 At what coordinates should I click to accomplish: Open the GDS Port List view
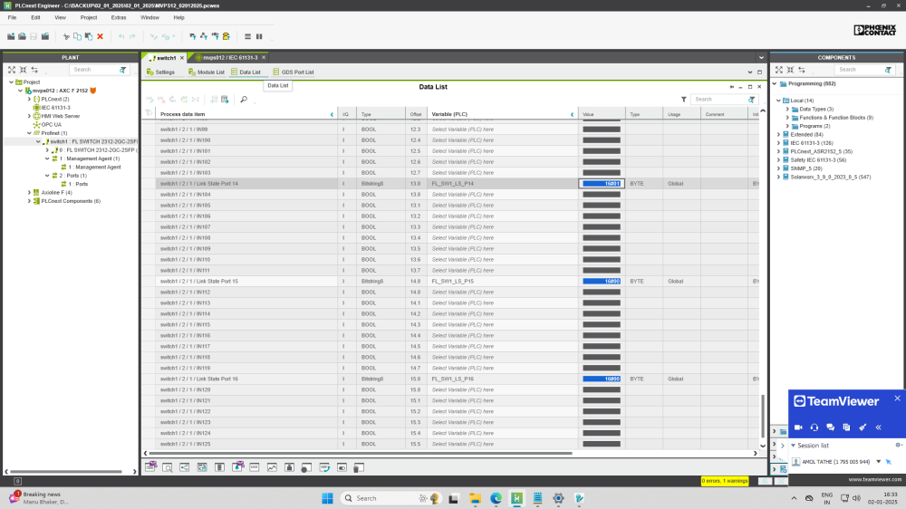[x=293, y=72]
